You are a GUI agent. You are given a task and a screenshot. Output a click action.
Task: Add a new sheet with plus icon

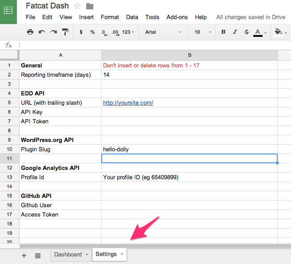pos(24,255)
